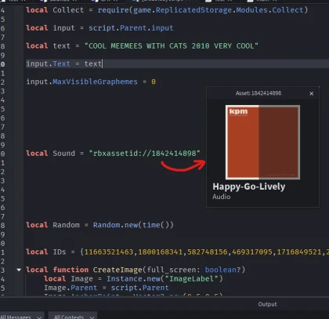Click script.Parent.input on the local input line

[131, 28]
